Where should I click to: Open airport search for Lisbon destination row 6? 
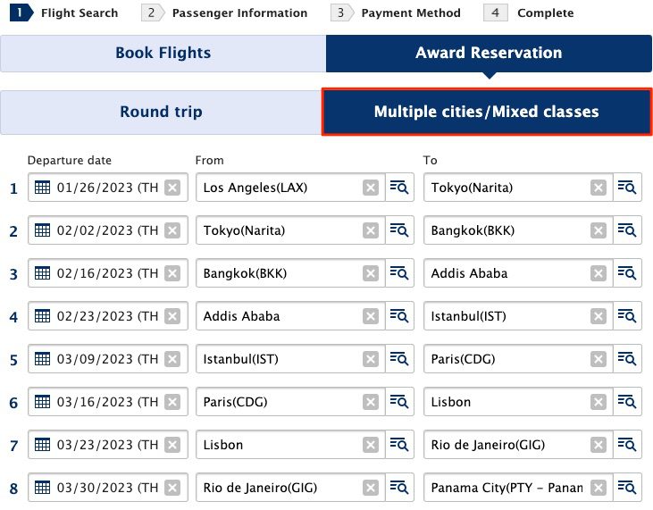[627, 402]
